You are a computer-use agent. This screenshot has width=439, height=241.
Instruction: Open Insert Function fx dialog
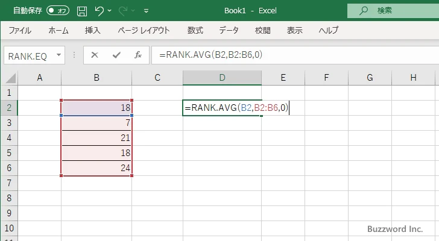(x=137, y=55)
